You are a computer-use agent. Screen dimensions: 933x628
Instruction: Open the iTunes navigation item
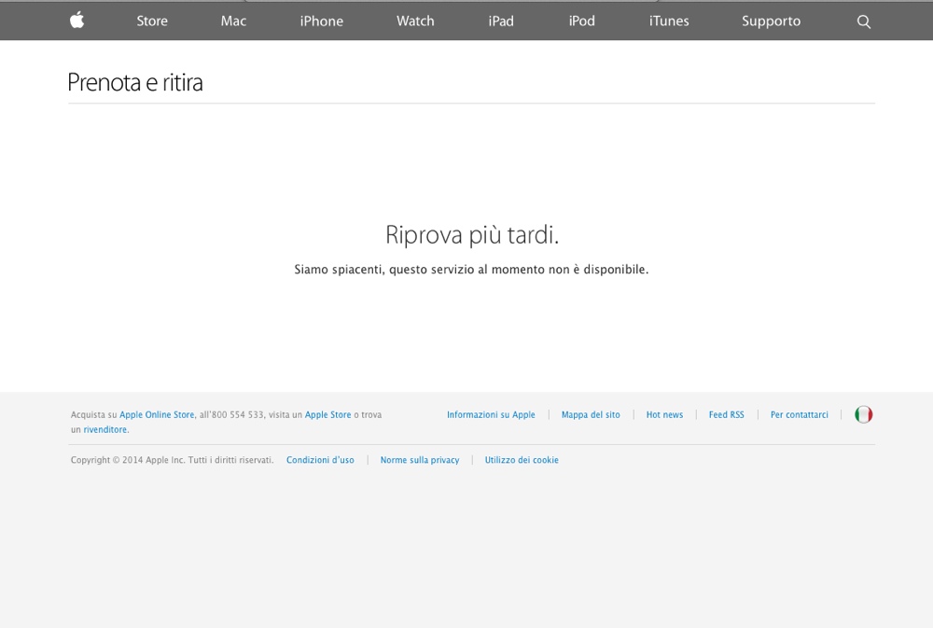[668, 21]
